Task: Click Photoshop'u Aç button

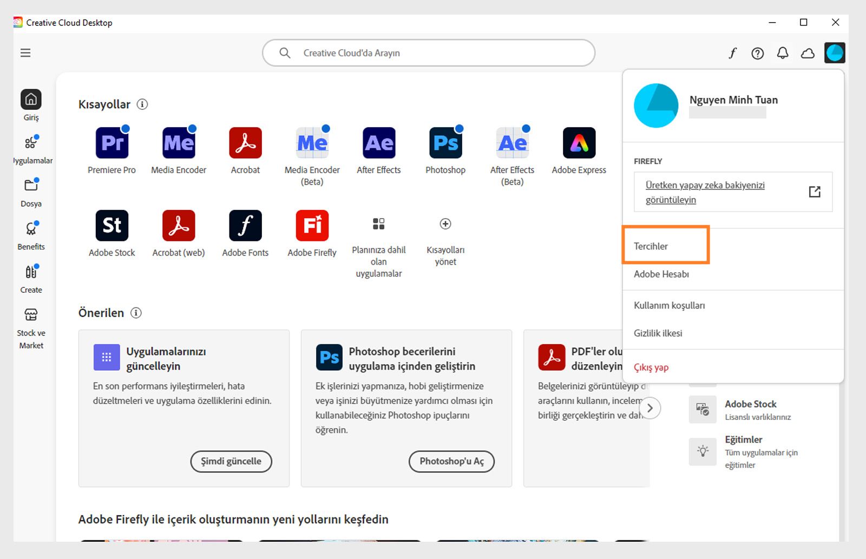Action: pos(451,462)
